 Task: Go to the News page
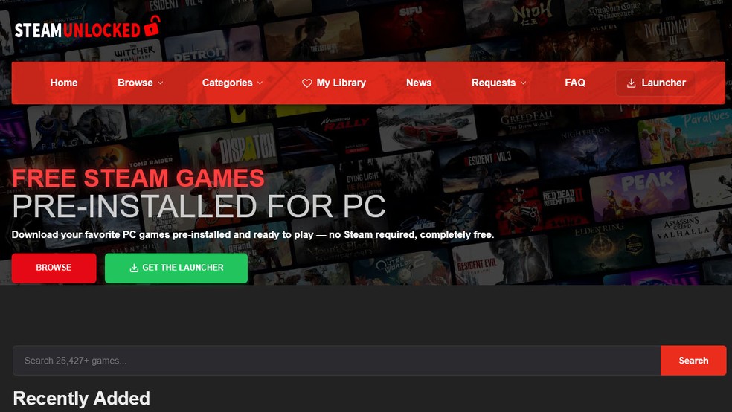[x=419, y=83]
